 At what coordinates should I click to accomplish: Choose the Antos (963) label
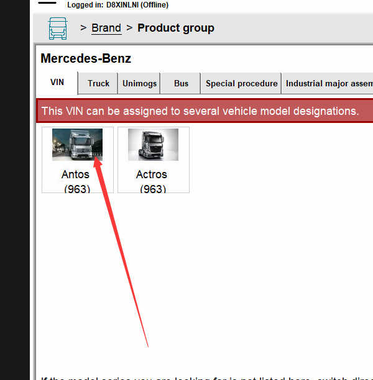(x=76, y=181)
